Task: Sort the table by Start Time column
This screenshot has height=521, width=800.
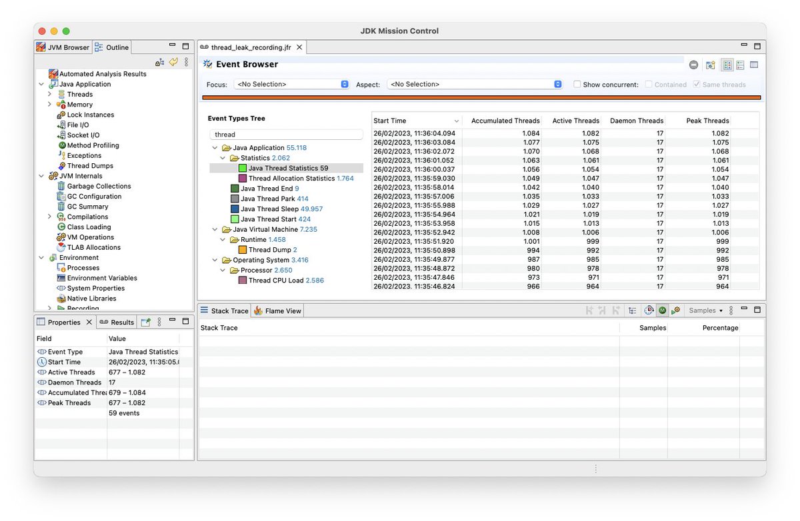Action: point(391,121)
